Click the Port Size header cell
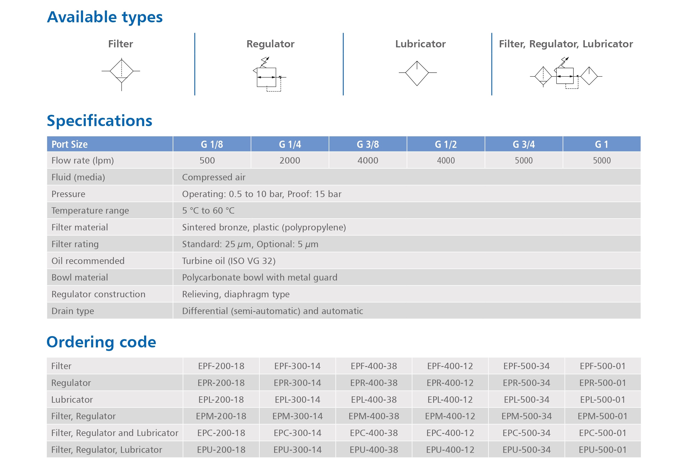 pyautogui.click(x=70, y=144)
